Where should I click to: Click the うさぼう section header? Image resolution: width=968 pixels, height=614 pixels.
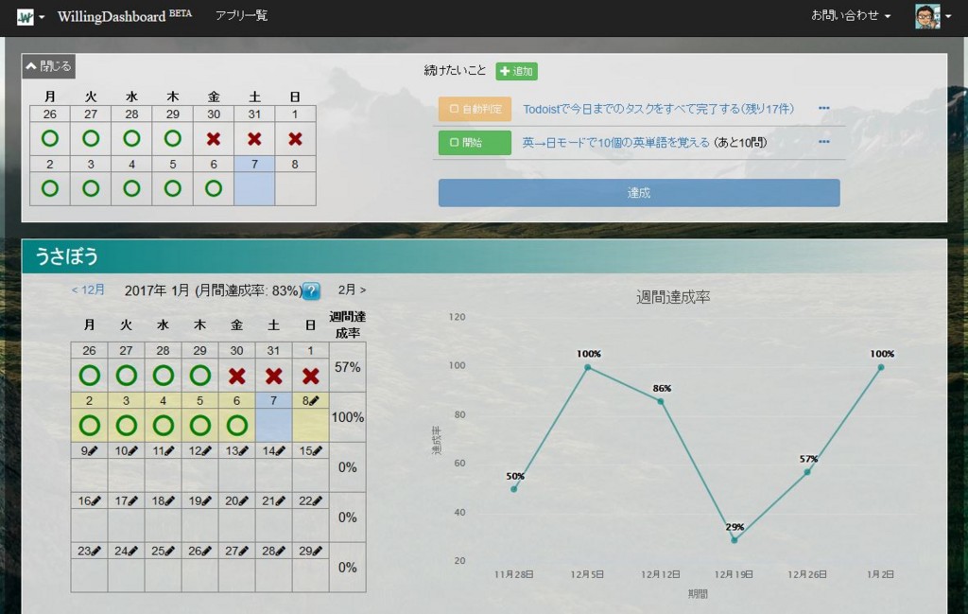click(484, 256)
